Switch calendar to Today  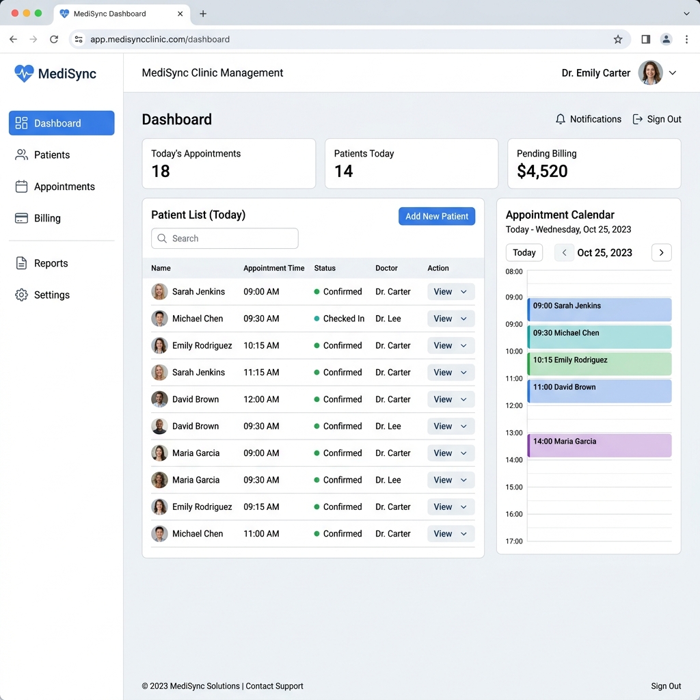point(524,252)
